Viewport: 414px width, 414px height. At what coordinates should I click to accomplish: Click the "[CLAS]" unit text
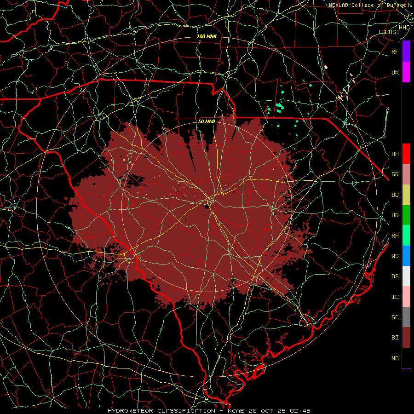(x=389, y=32)
